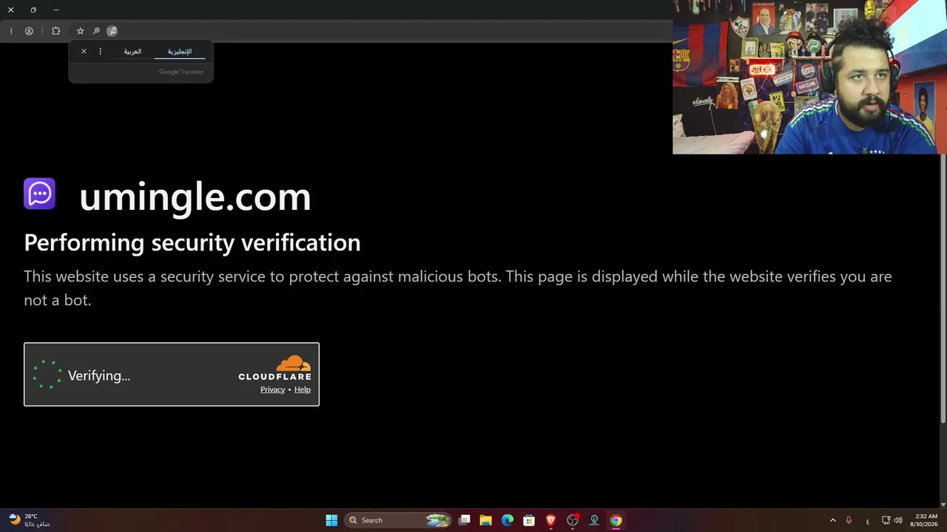Click the "Google Translate" label in popup

181,72
